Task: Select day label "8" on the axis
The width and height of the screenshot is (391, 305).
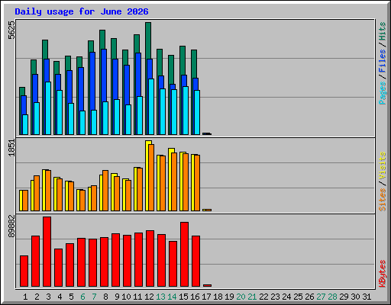Action: [x=105, y=297]
